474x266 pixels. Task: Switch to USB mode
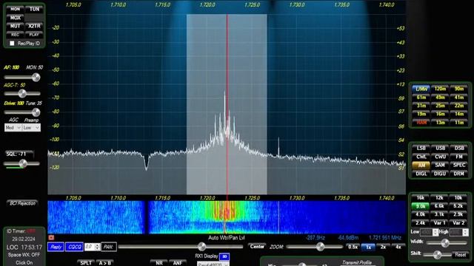(440, 148)
